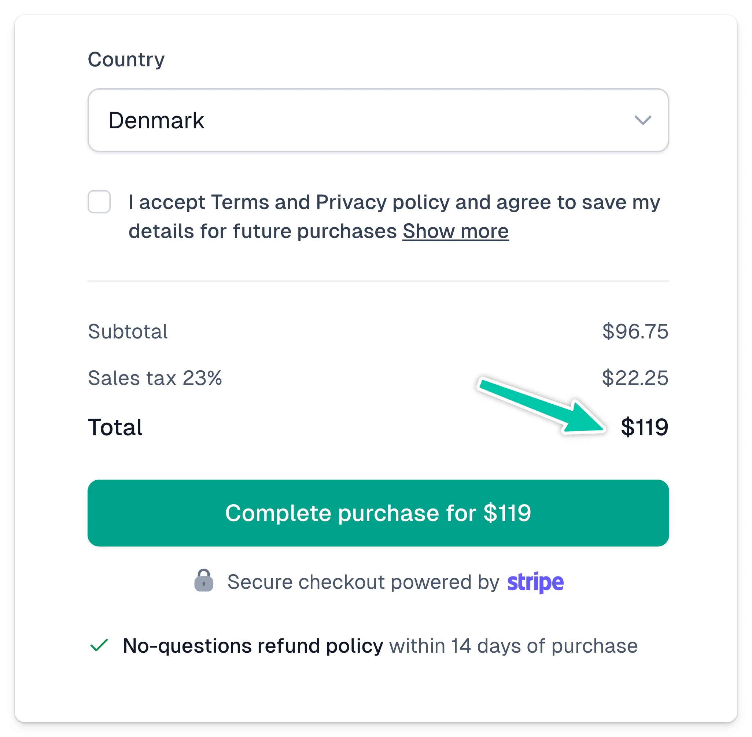
Task: Open the Denmark country dropdown
Action: pos(378,120)
